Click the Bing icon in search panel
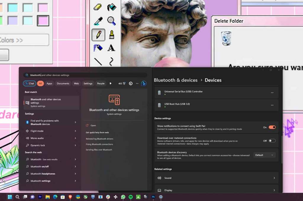The image size is (303, 201). point(144,83)
